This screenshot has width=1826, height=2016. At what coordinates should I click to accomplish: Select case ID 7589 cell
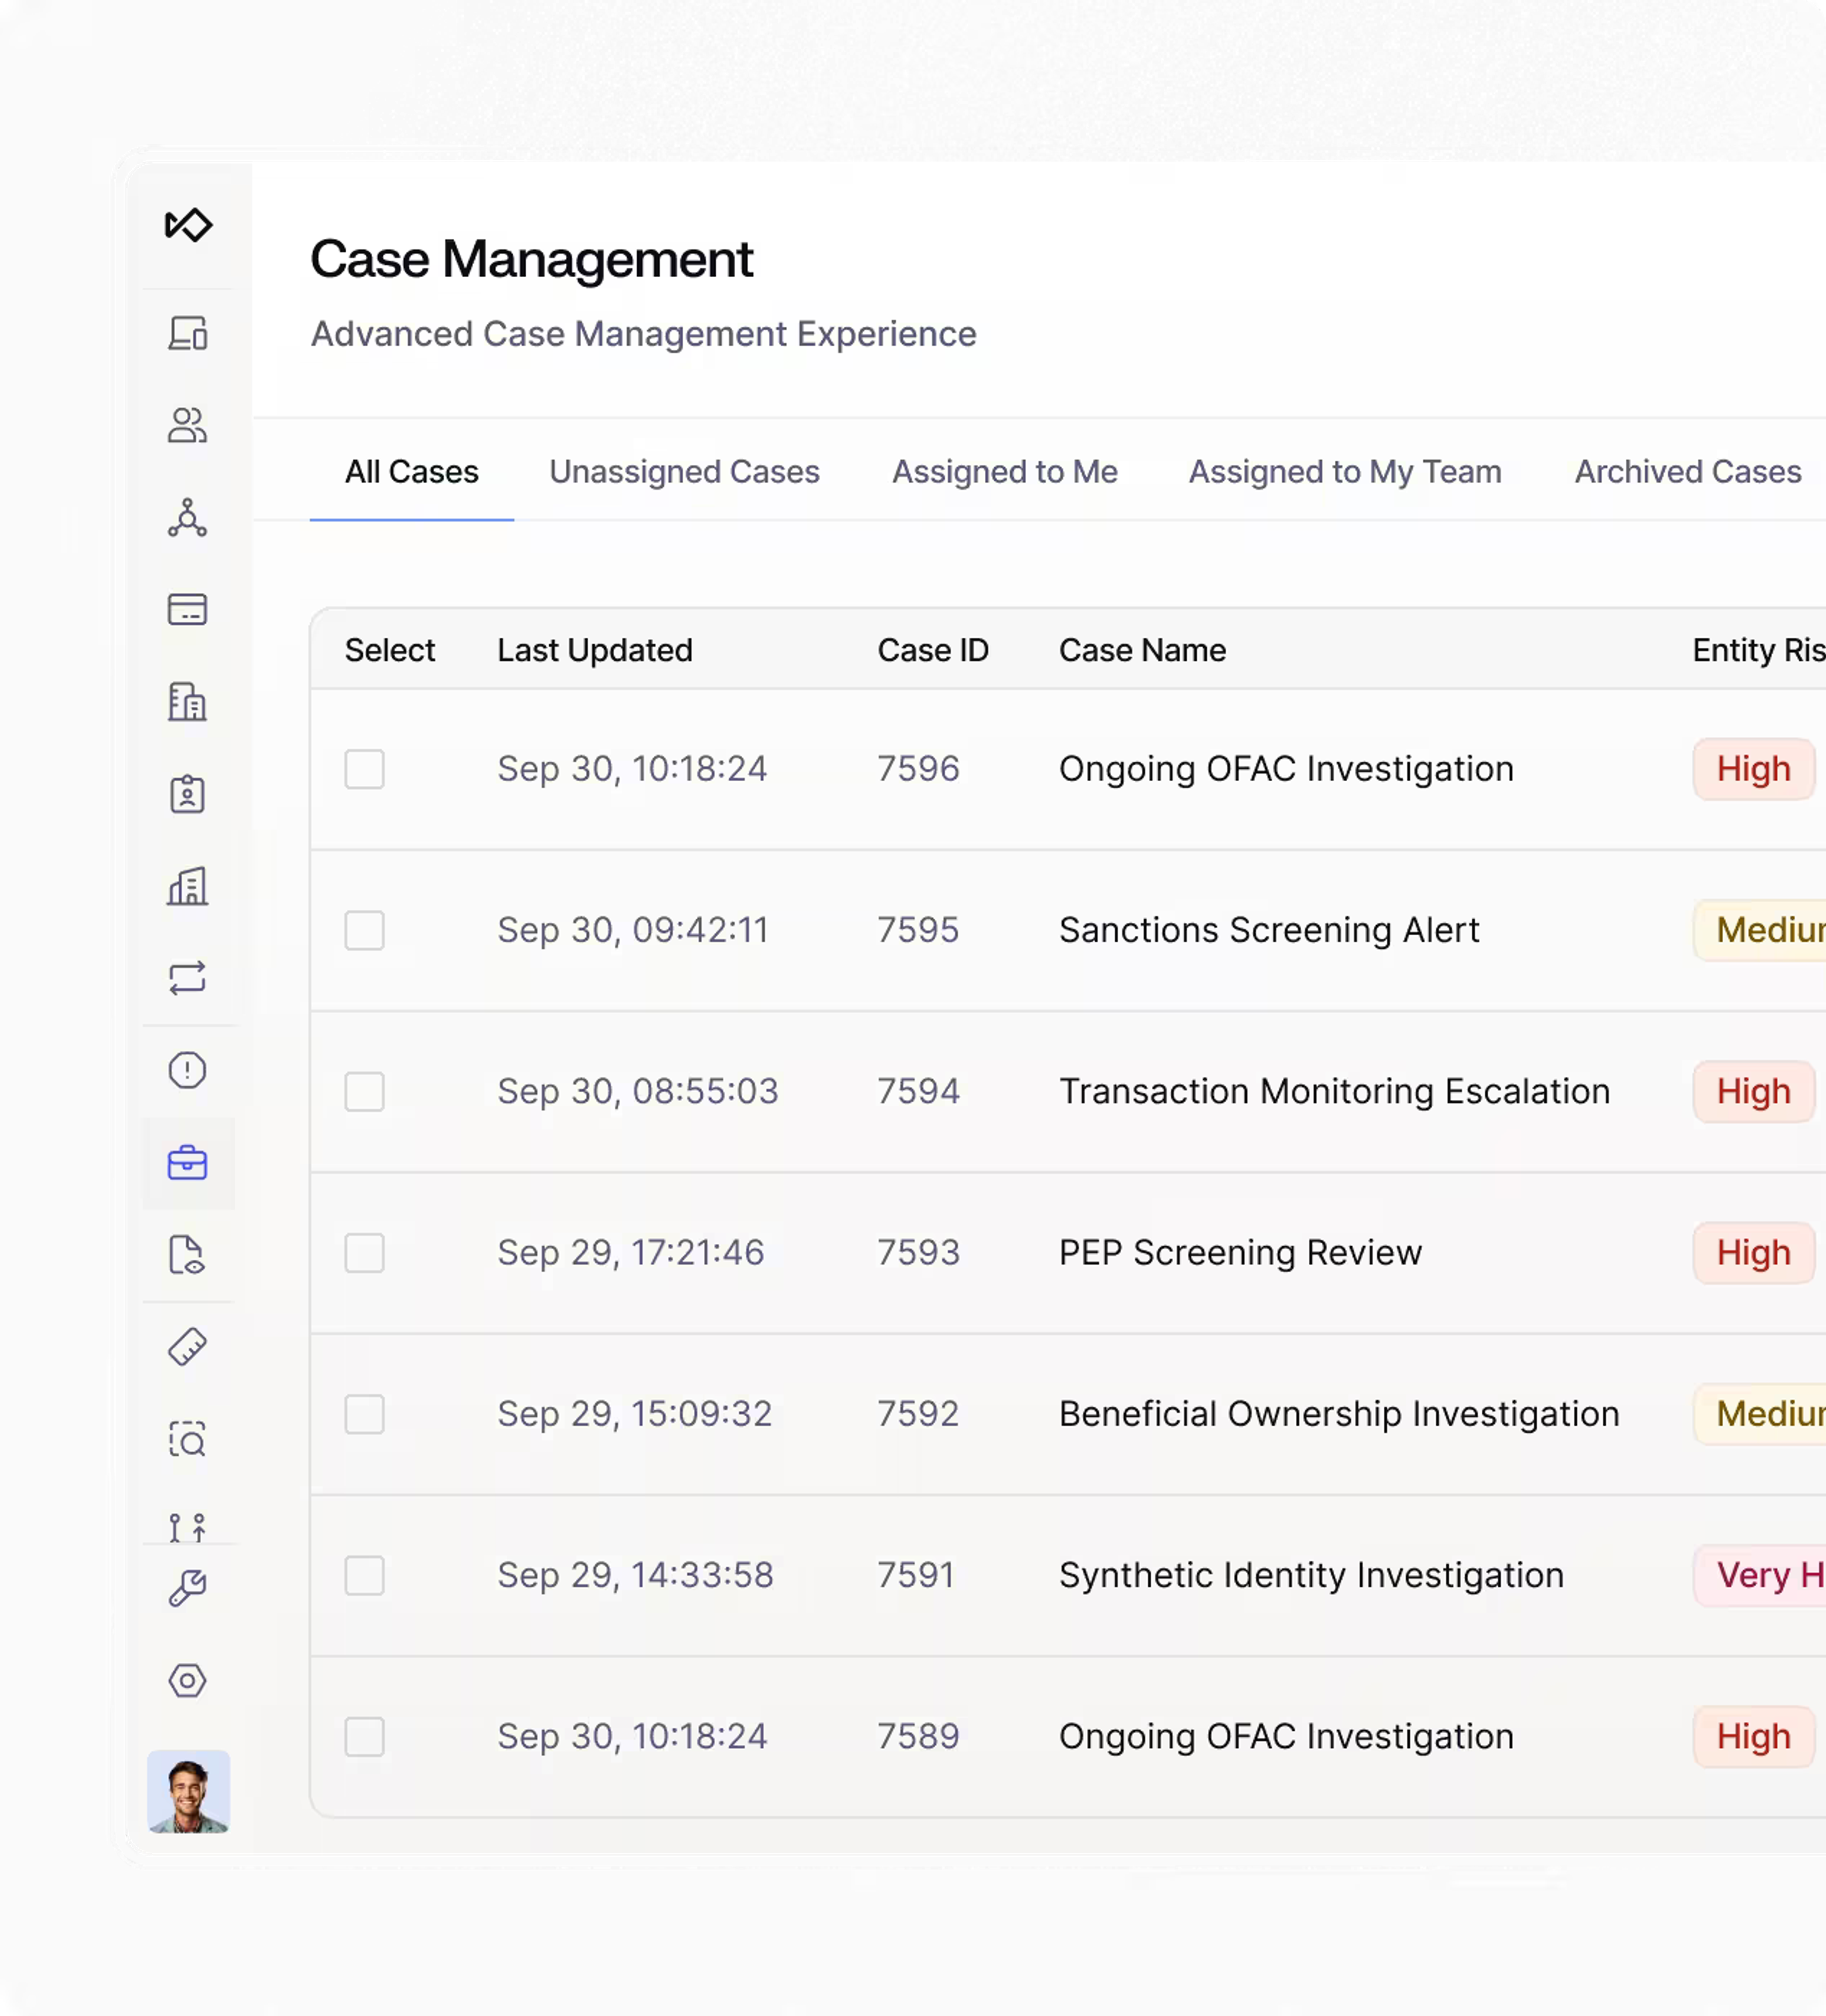(918, 1736)
